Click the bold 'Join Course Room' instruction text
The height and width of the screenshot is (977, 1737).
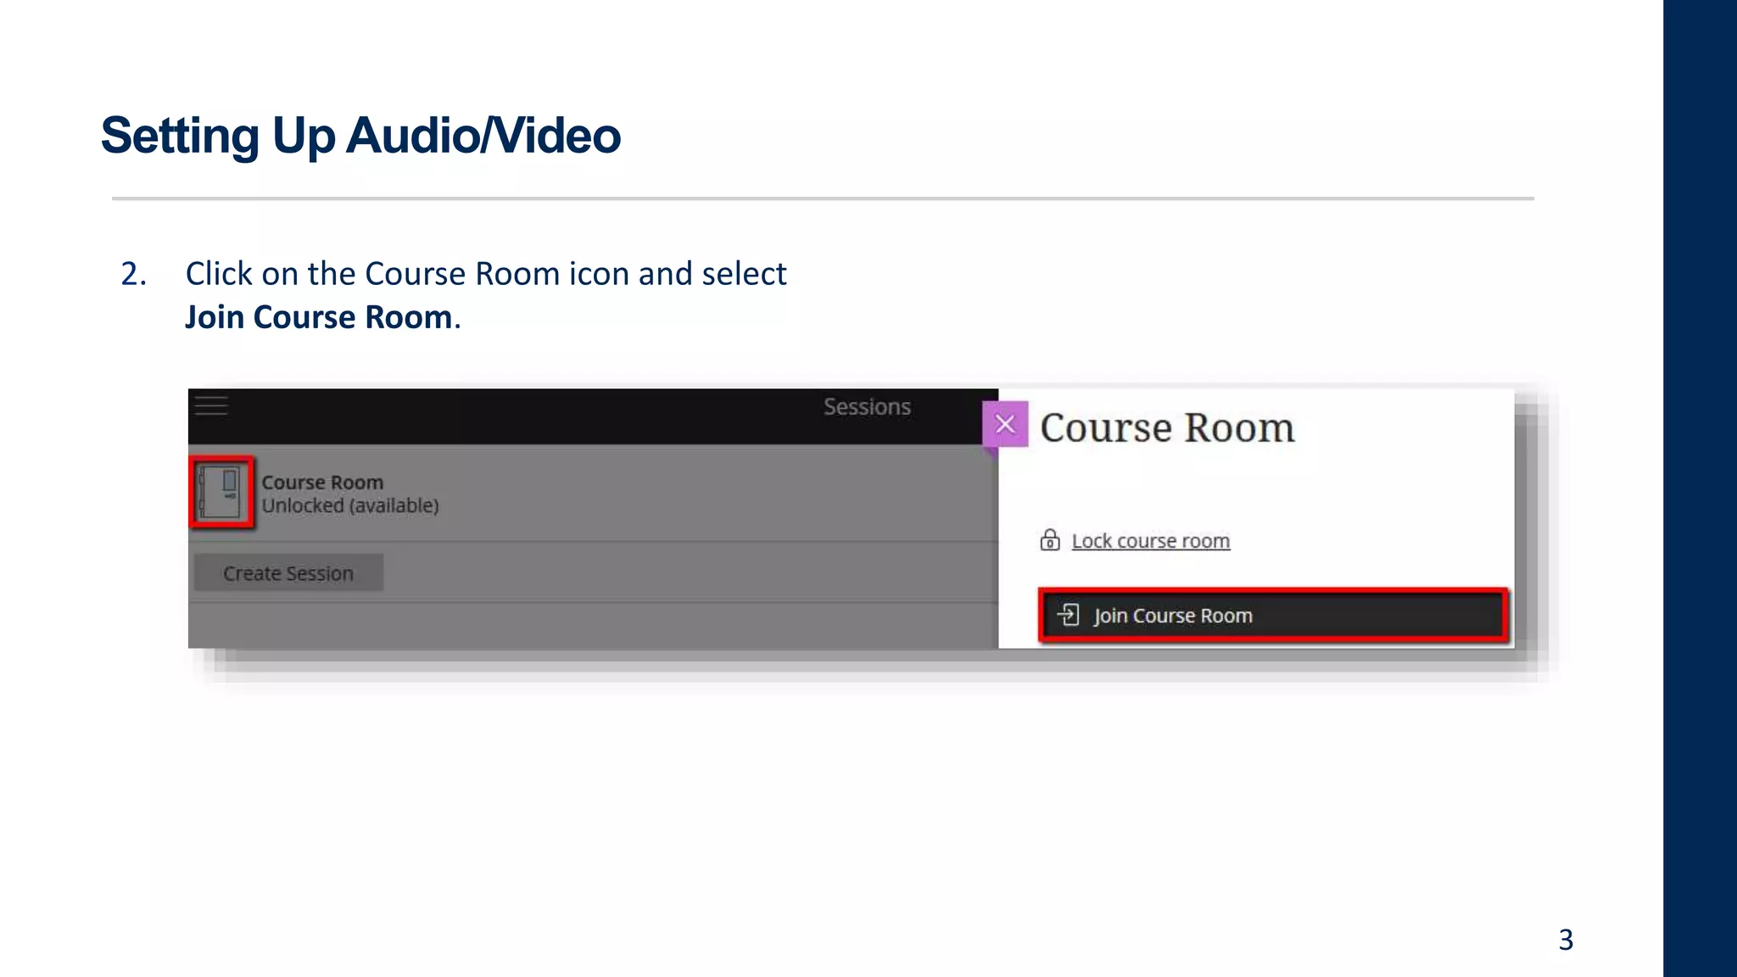click(319, 317)
